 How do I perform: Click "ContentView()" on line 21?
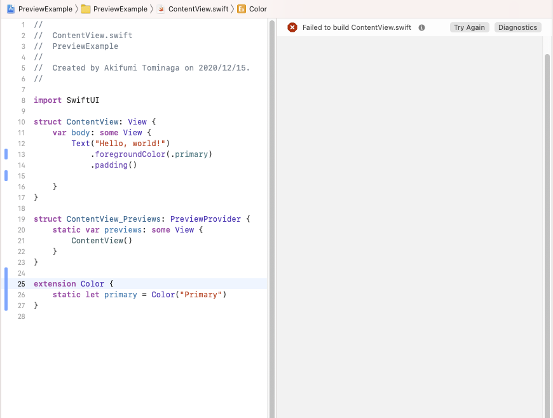point(102,241)
